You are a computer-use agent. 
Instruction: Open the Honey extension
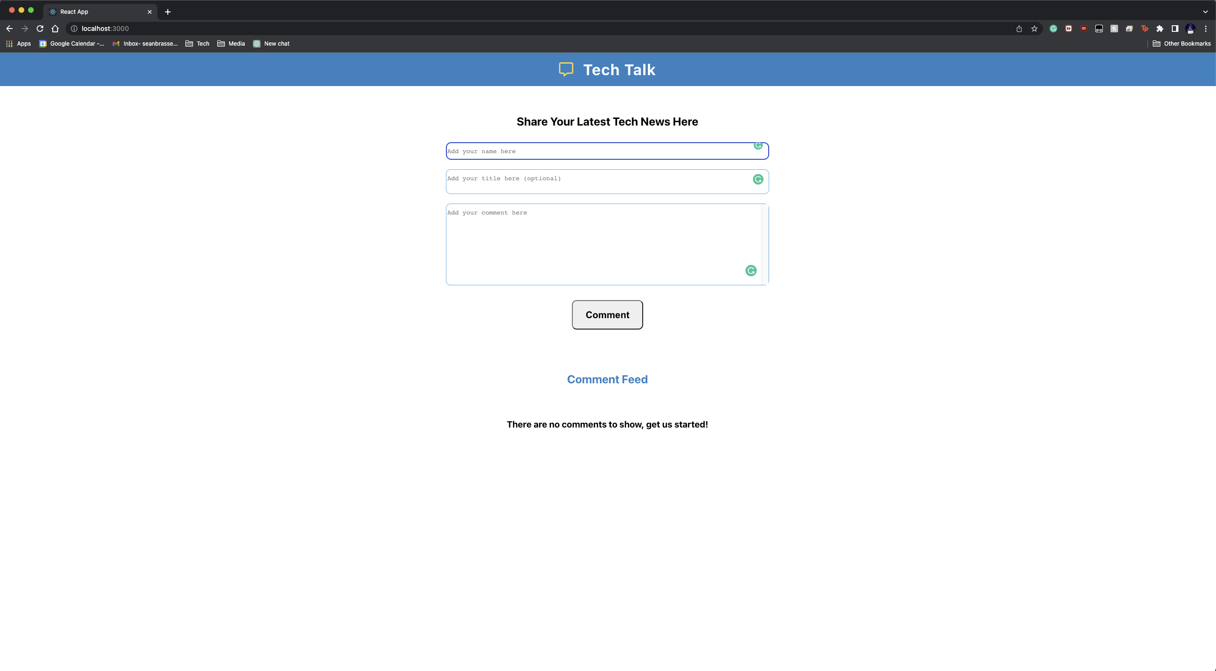click(x=1114, y=29)
